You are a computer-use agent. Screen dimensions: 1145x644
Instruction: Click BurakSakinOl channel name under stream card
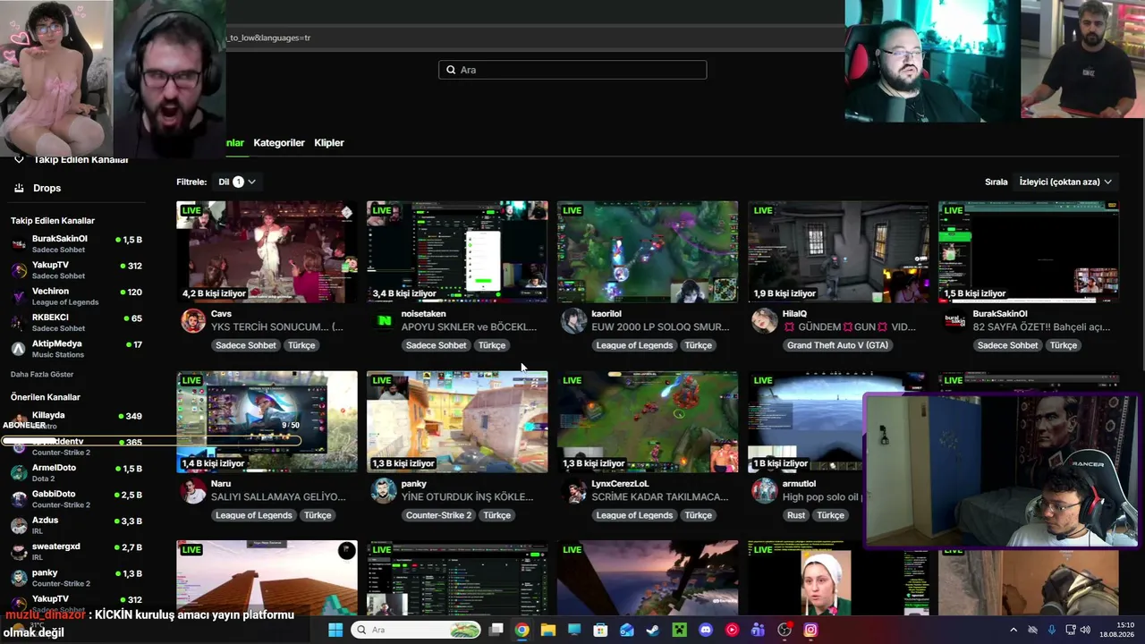[x=1000, y=314]
